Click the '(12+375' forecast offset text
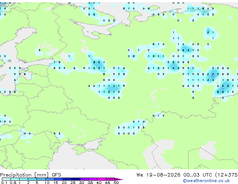The width and height of the screenshot is (238, 184). click(226, 175)
